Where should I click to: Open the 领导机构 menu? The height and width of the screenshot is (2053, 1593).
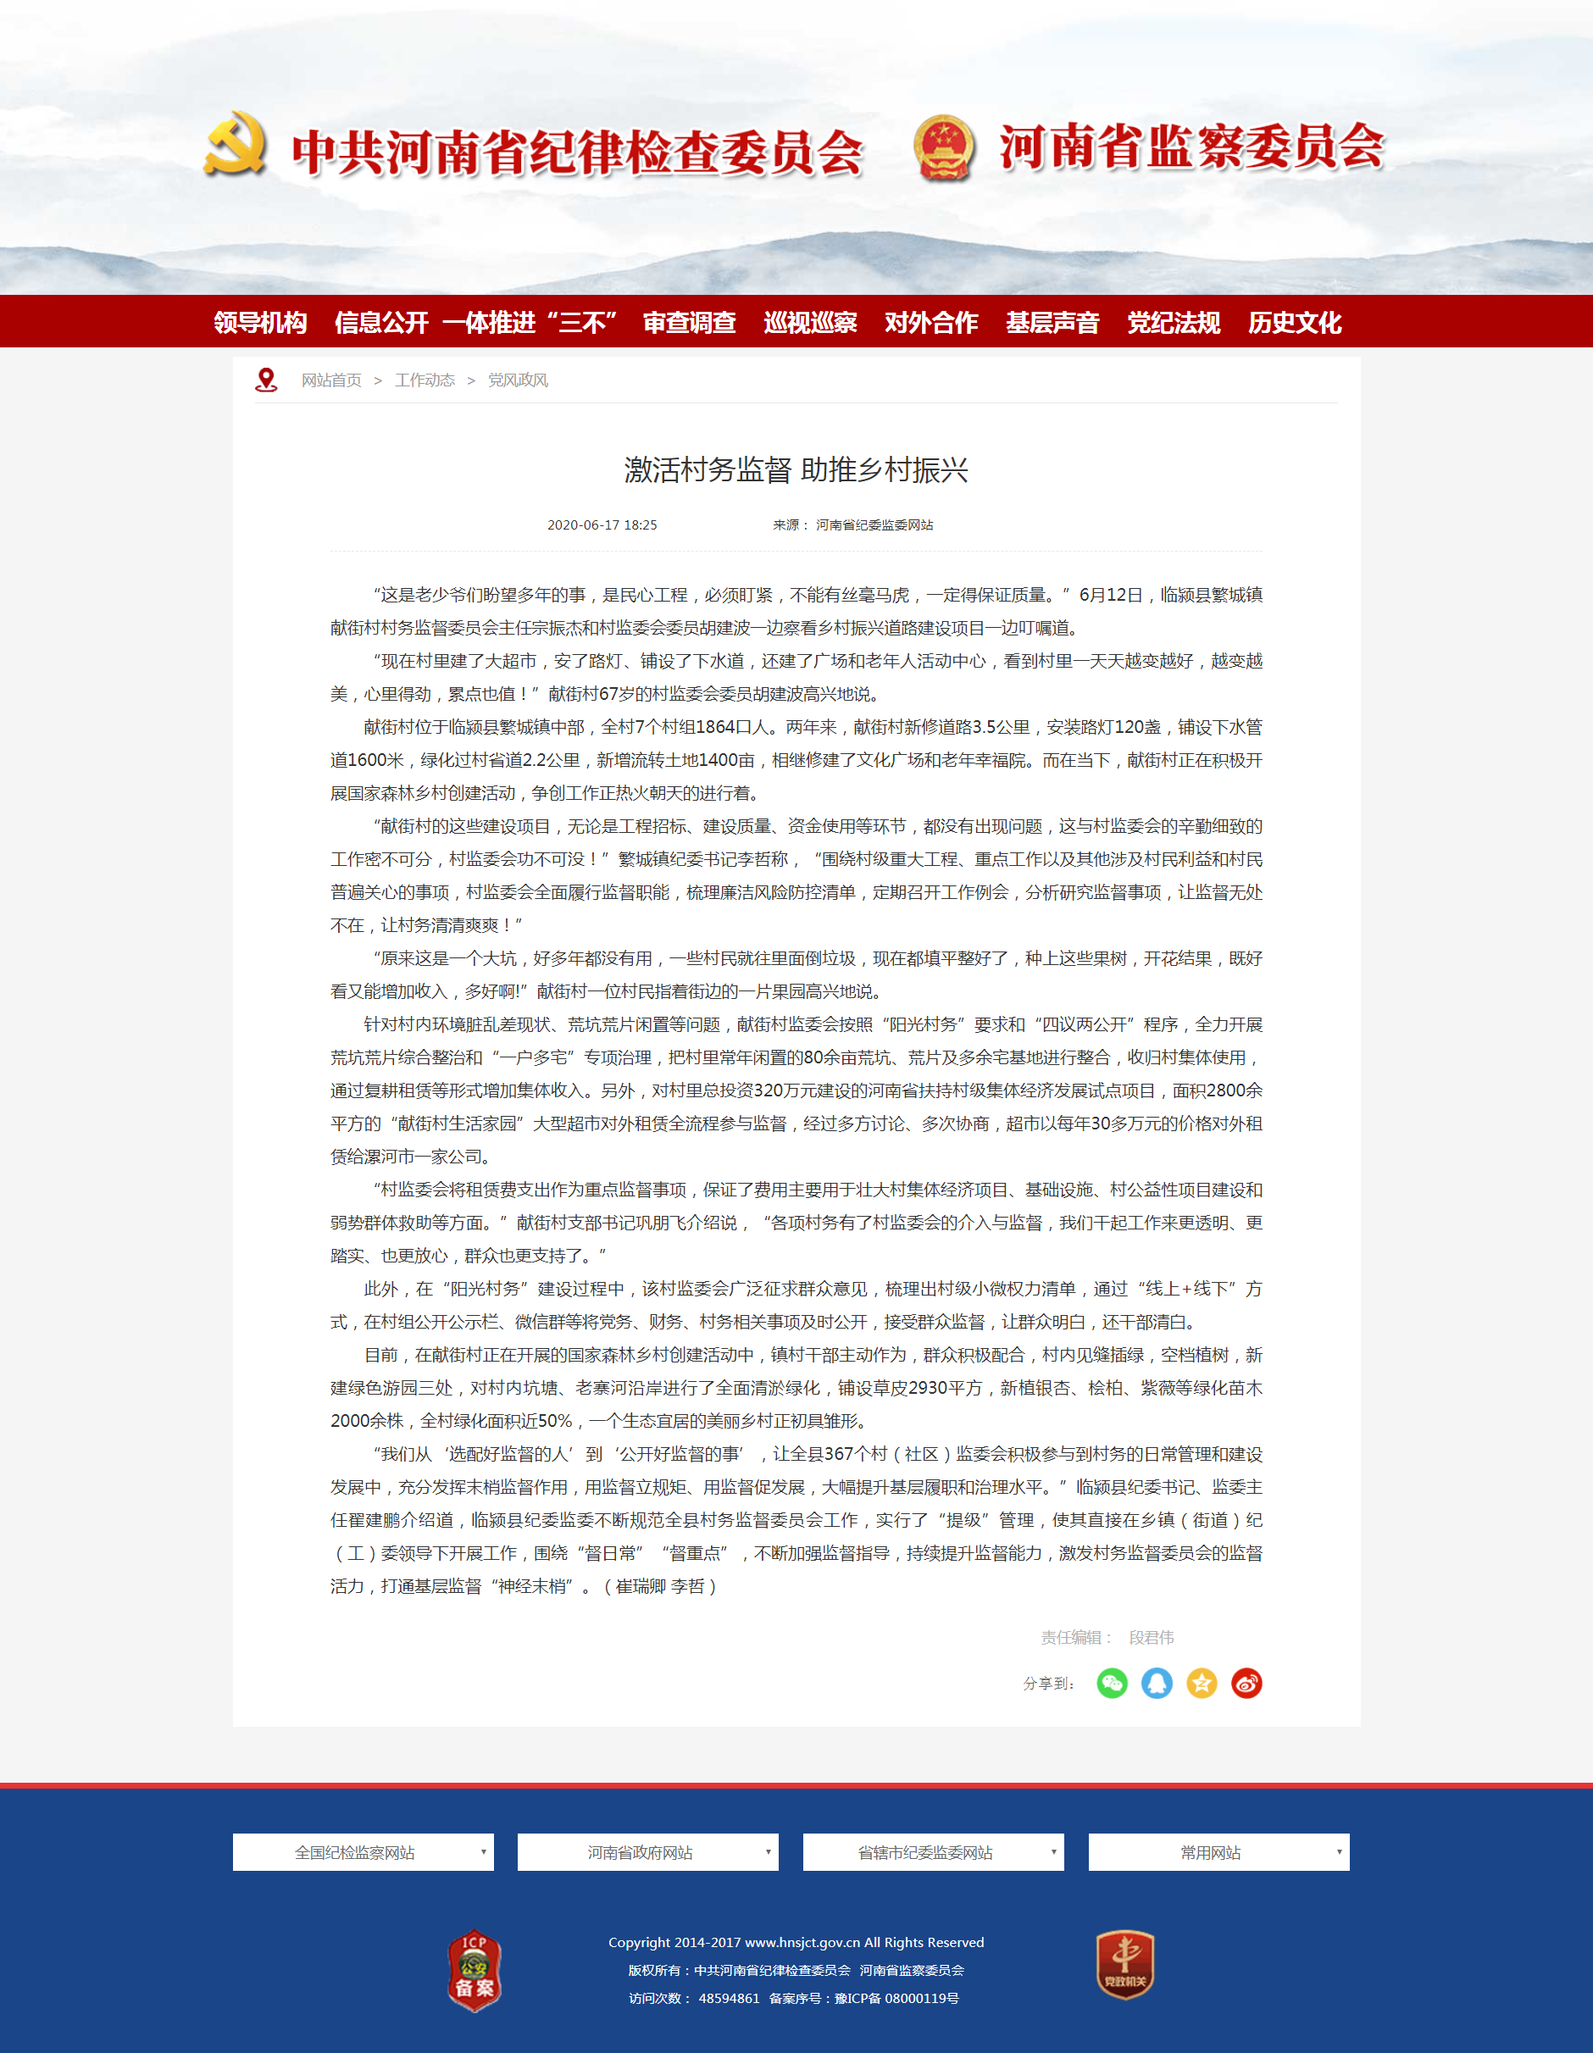click(260, 323)
